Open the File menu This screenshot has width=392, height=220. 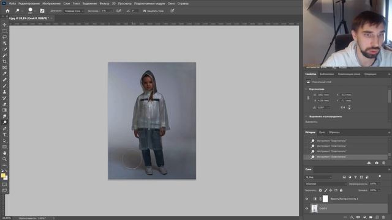12,4
